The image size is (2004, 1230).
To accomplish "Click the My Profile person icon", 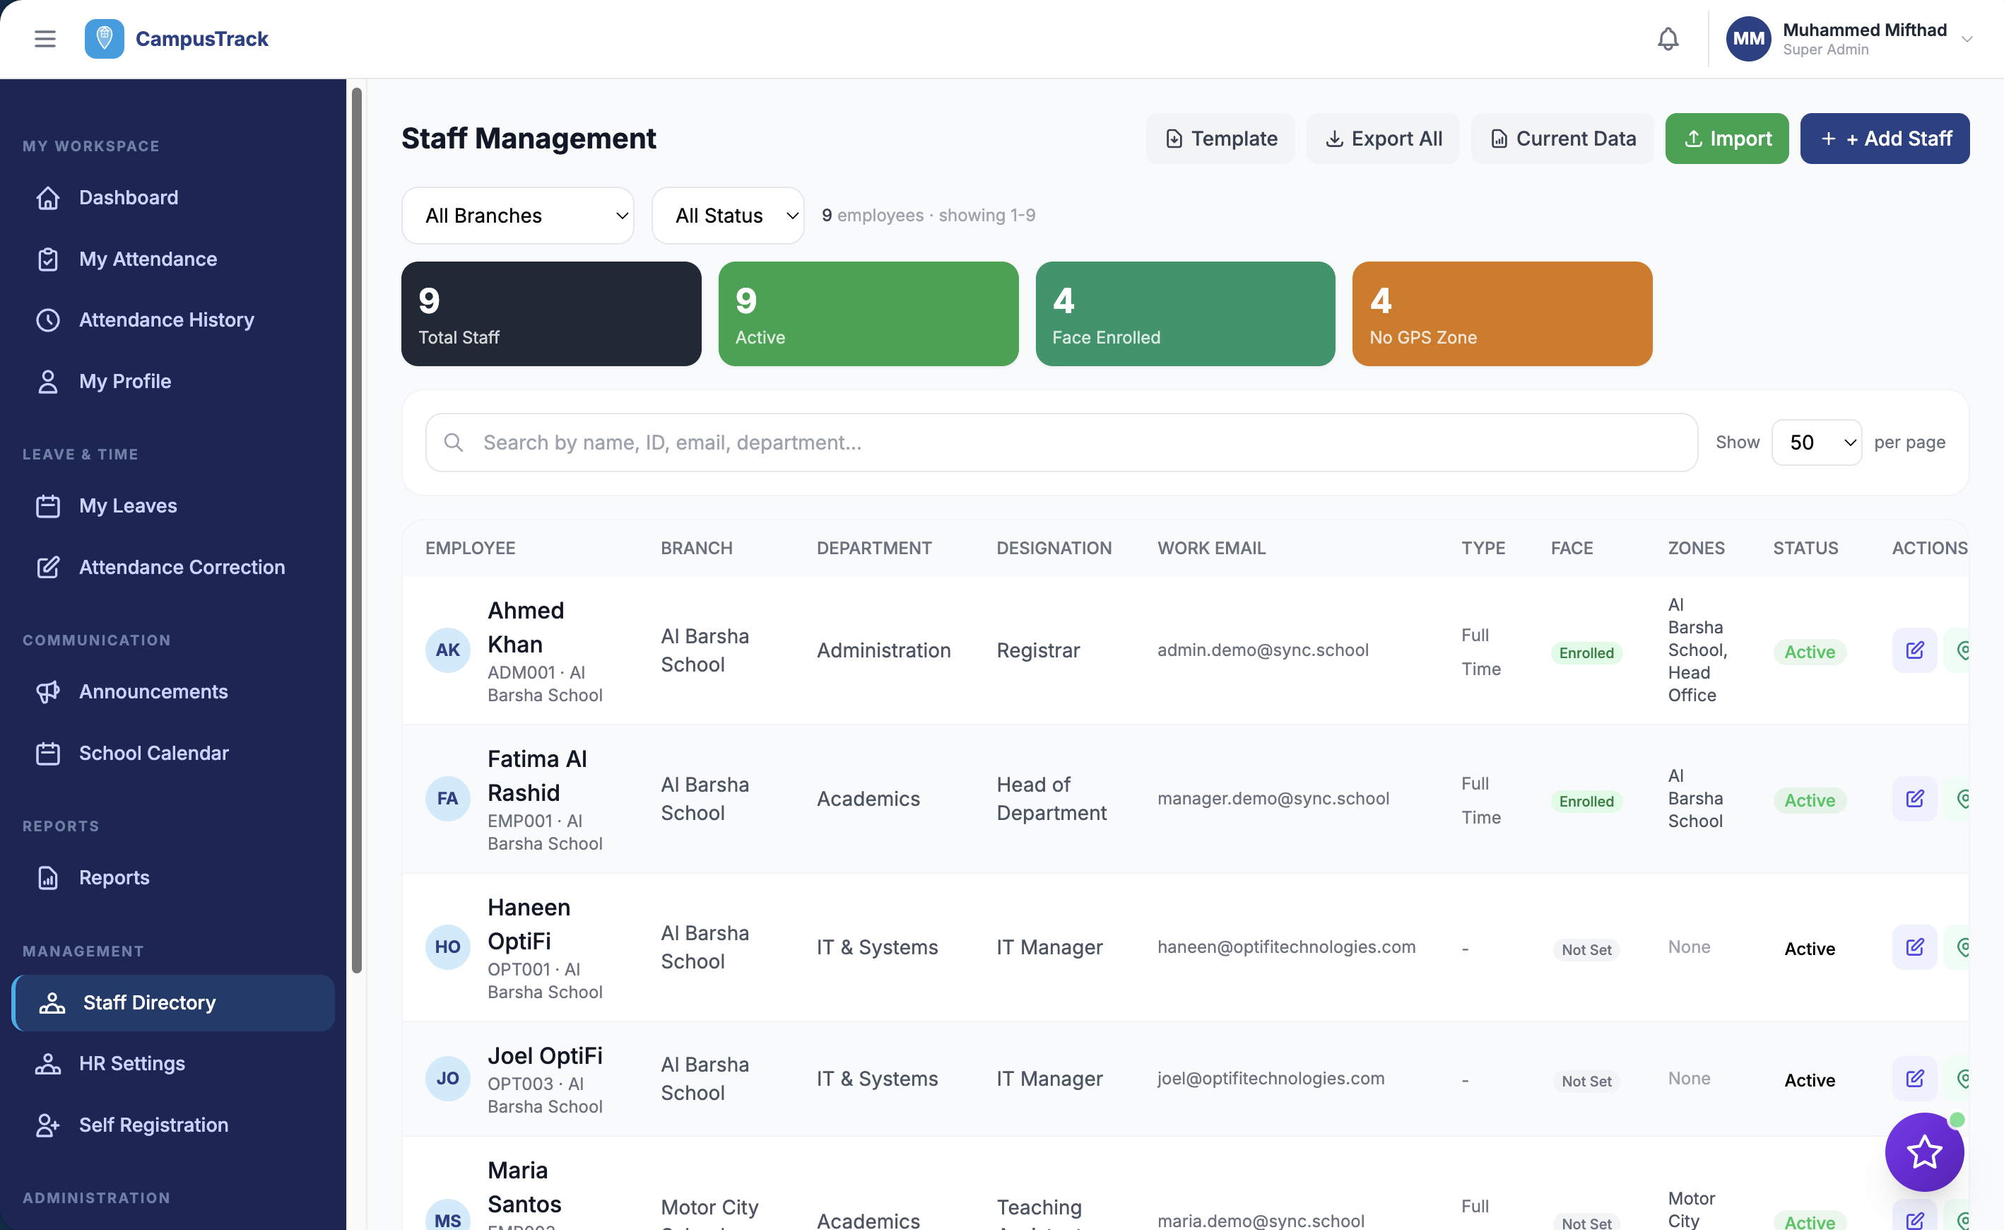I will [x=48, y=381].
